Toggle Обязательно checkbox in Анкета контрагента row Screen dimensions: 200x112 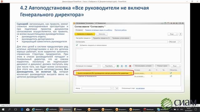click(x=171, y=73)
